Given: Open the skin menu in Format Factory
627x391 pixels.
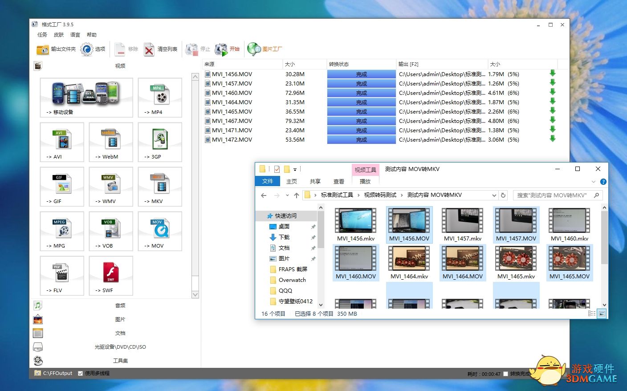Looking at the screenshot, I should tap(59, 35).
